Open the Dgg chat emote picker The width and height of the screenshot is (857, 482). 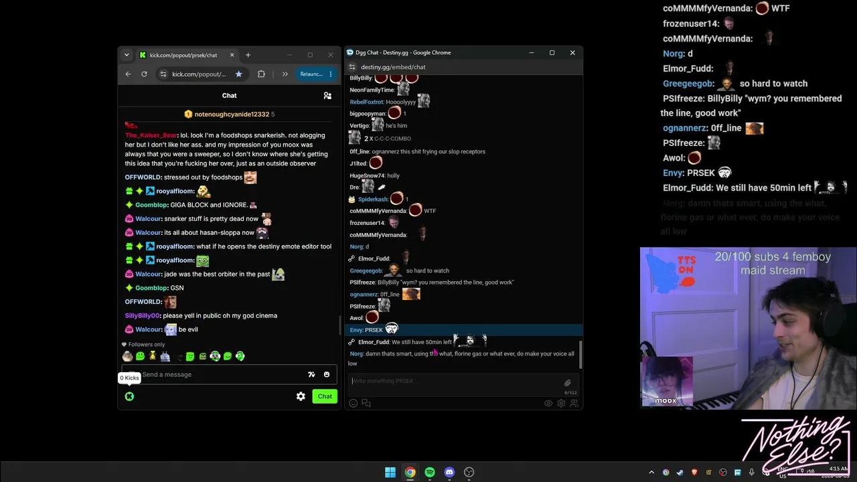point(354,403)
